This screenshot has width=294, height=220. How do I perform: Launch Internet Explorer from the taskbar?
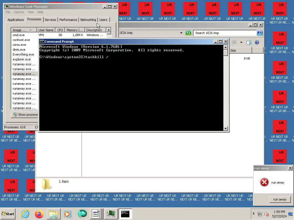(x=25, y=214)
